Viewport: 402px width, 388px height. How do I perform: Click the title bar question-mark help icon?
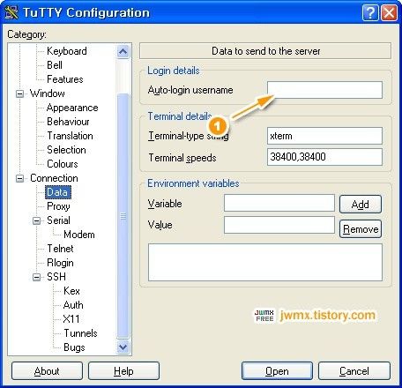(370, 13)
